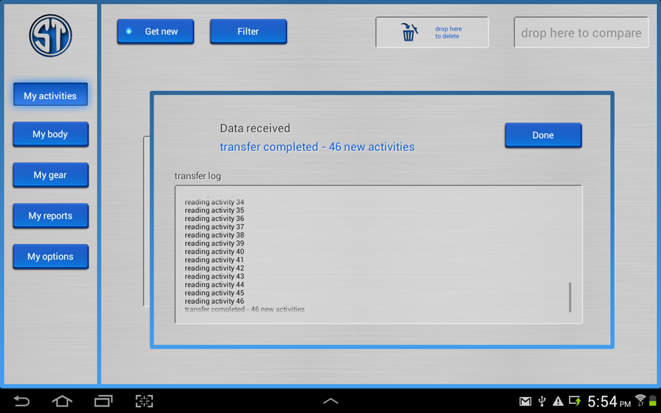Click the drop here to delete area
The width and height of the screenshot is (661, 413).
[432, 32]
